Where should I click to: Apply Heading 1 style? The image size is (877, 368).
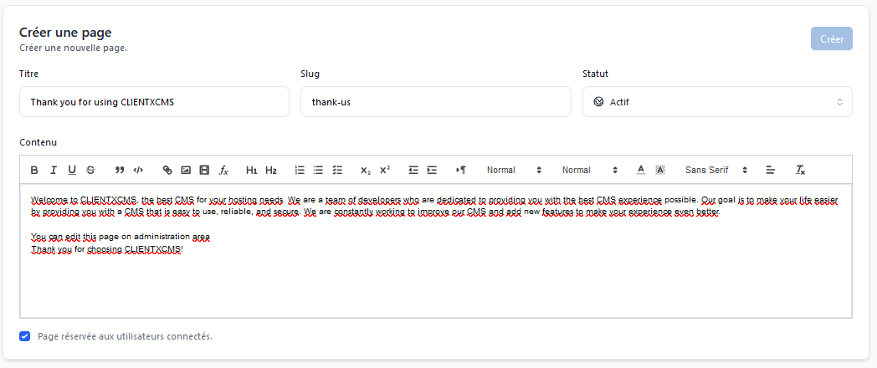click(251, 170)
